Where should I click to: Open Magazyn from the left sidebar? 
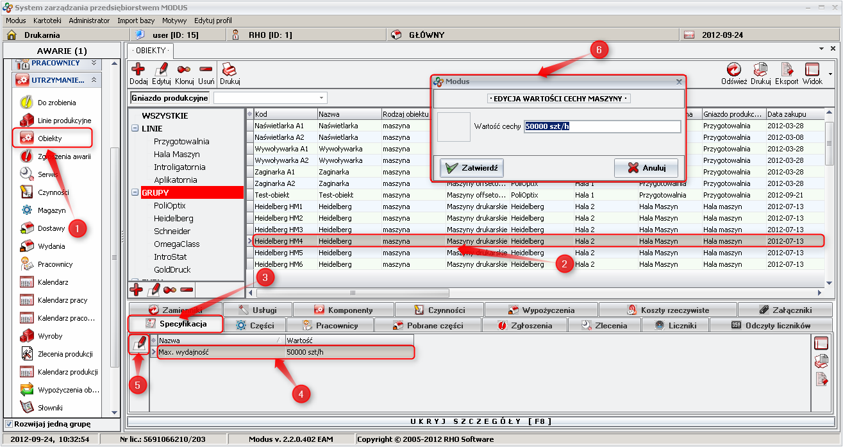point(51,210)
